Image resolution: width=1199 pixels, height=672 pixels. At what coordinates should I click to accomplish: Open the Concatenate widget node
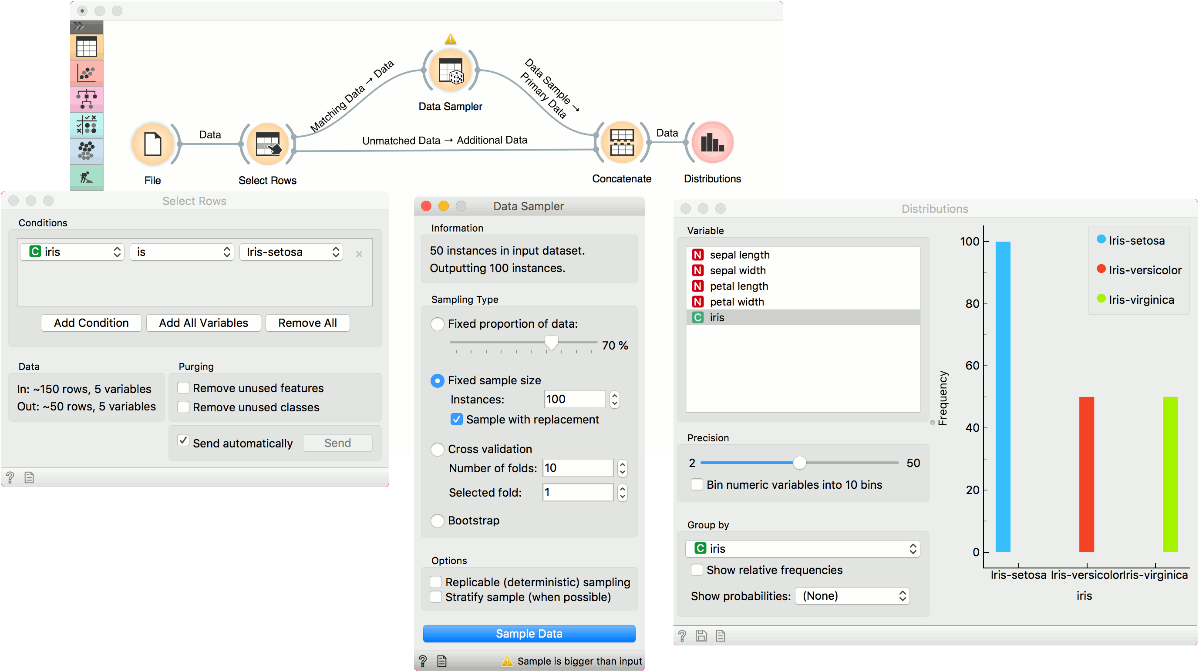621,142
